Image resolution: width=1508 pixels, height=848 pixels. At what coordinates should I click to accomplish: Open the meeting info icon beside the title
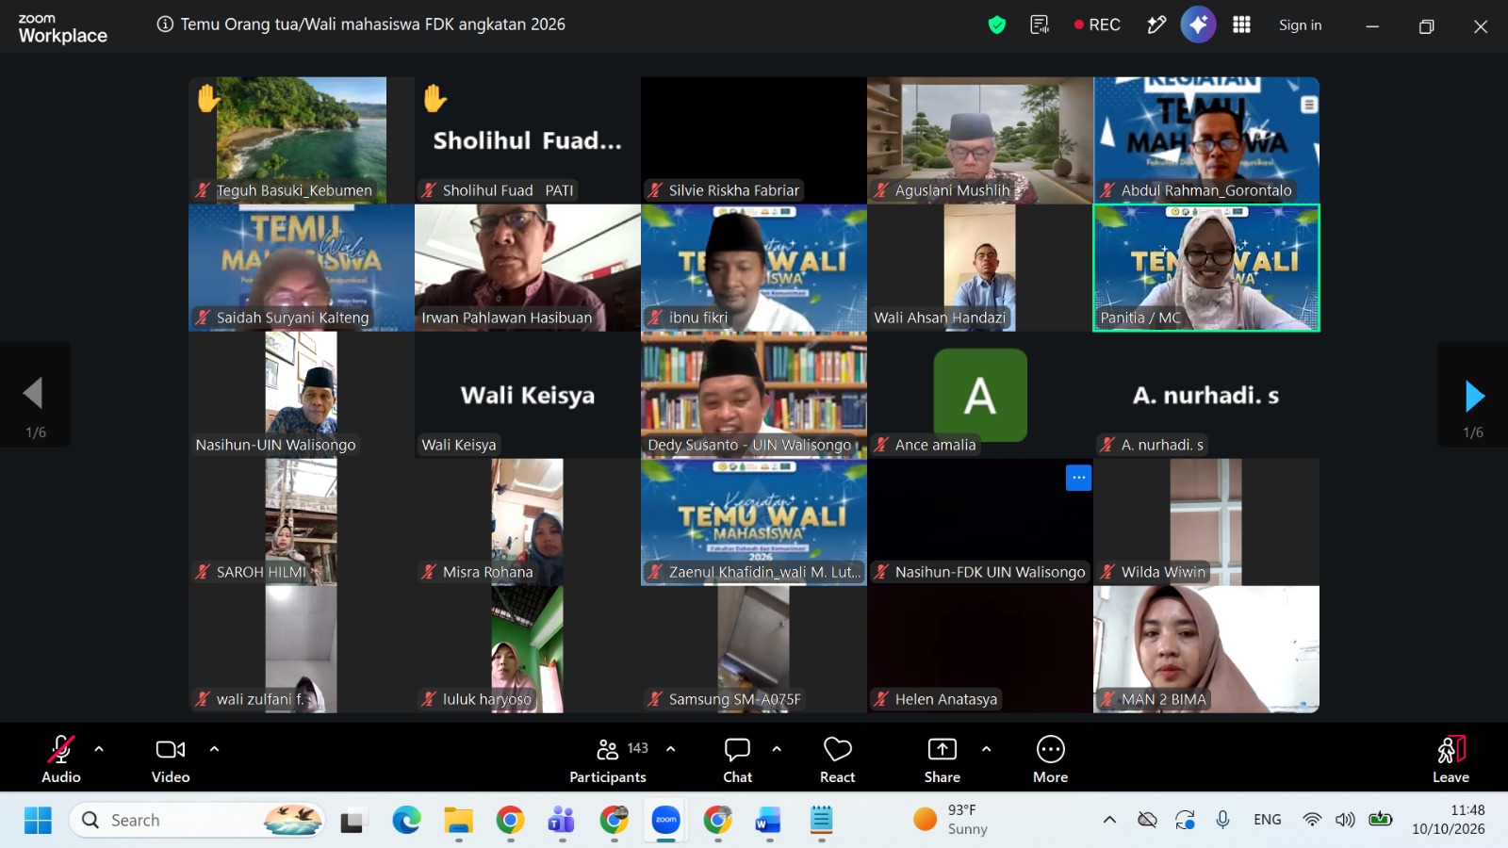click(165, 24)
